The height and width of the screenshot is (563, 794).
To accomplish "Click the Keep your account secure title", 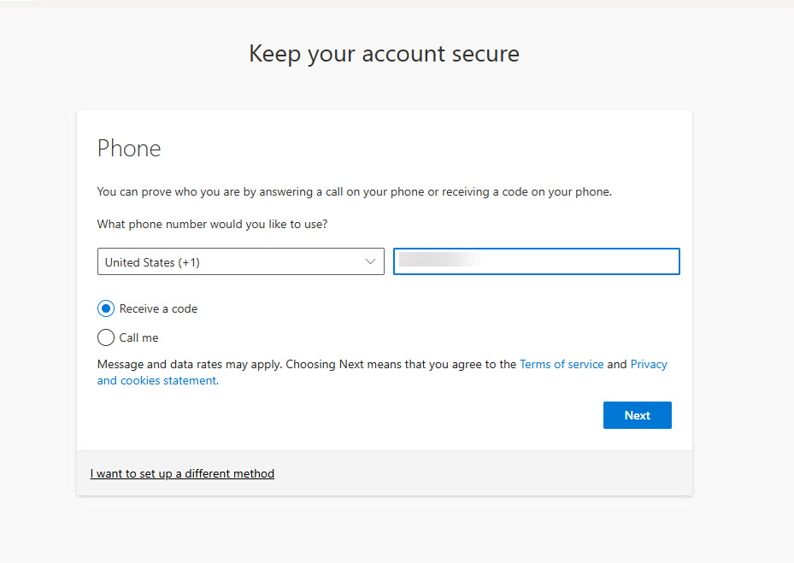I will point(383,54).
